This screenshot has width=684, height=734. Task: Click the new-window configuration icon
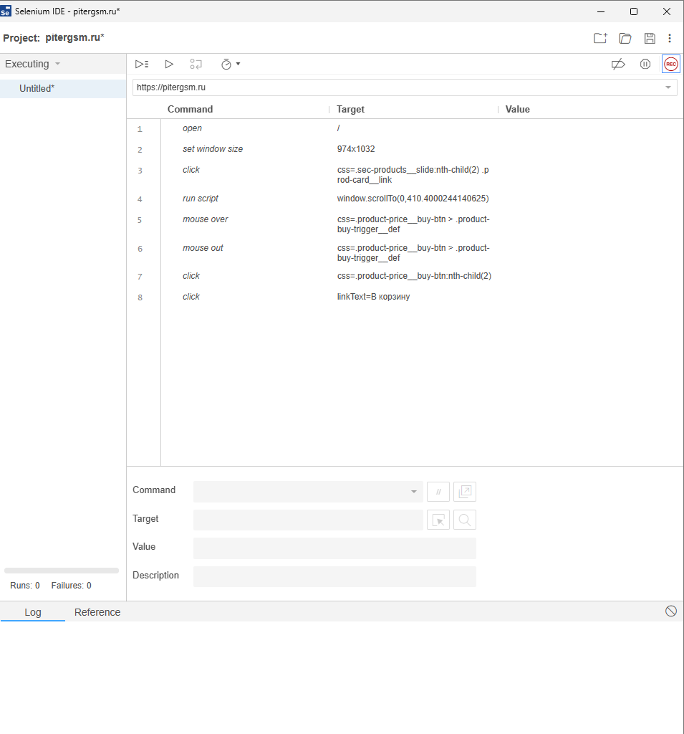tap(465, 492)
